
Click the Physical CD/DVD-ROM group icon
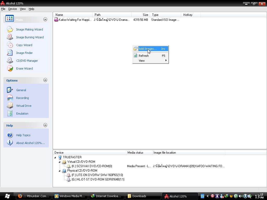click(x=64, y=171)
